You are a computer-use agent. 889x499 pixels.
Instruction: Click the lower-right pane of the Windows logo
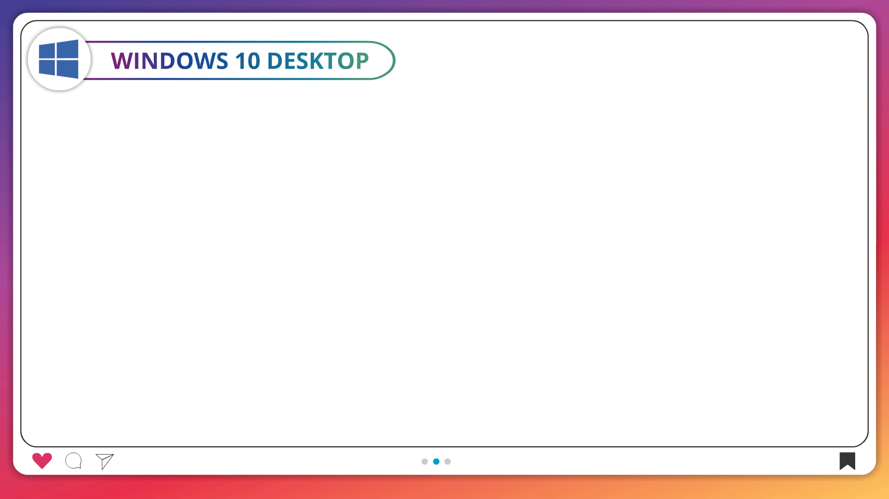tap(68, 69)
